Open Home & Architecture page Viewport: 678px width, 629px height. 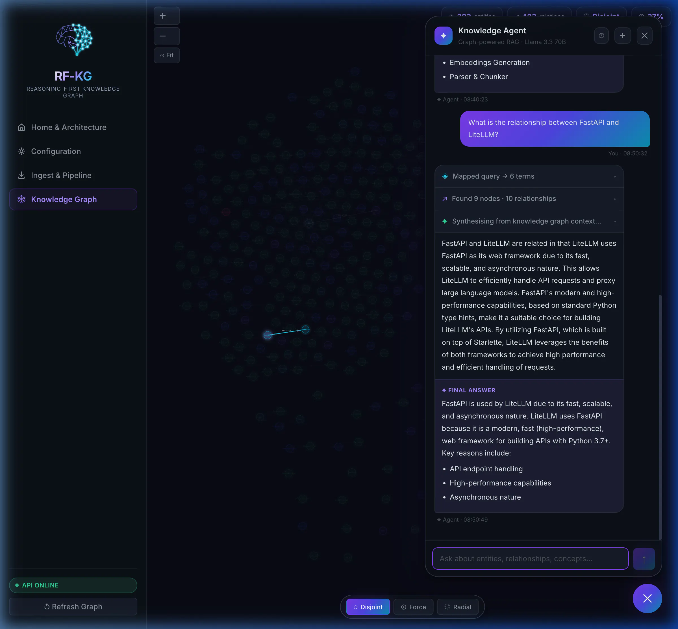point(73,127)
